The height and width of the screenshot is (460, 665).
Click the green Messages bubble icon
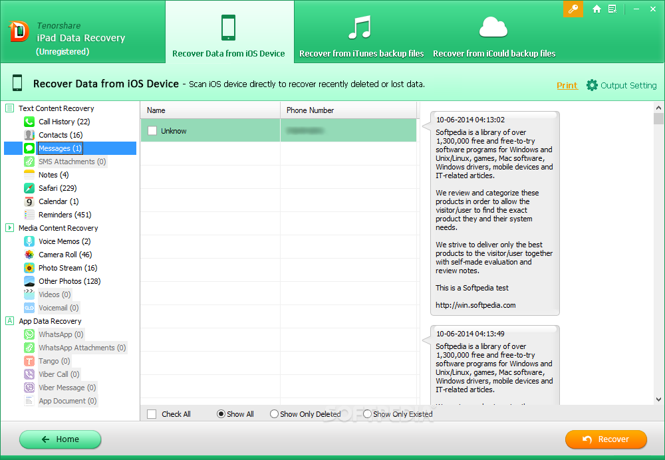29,148
